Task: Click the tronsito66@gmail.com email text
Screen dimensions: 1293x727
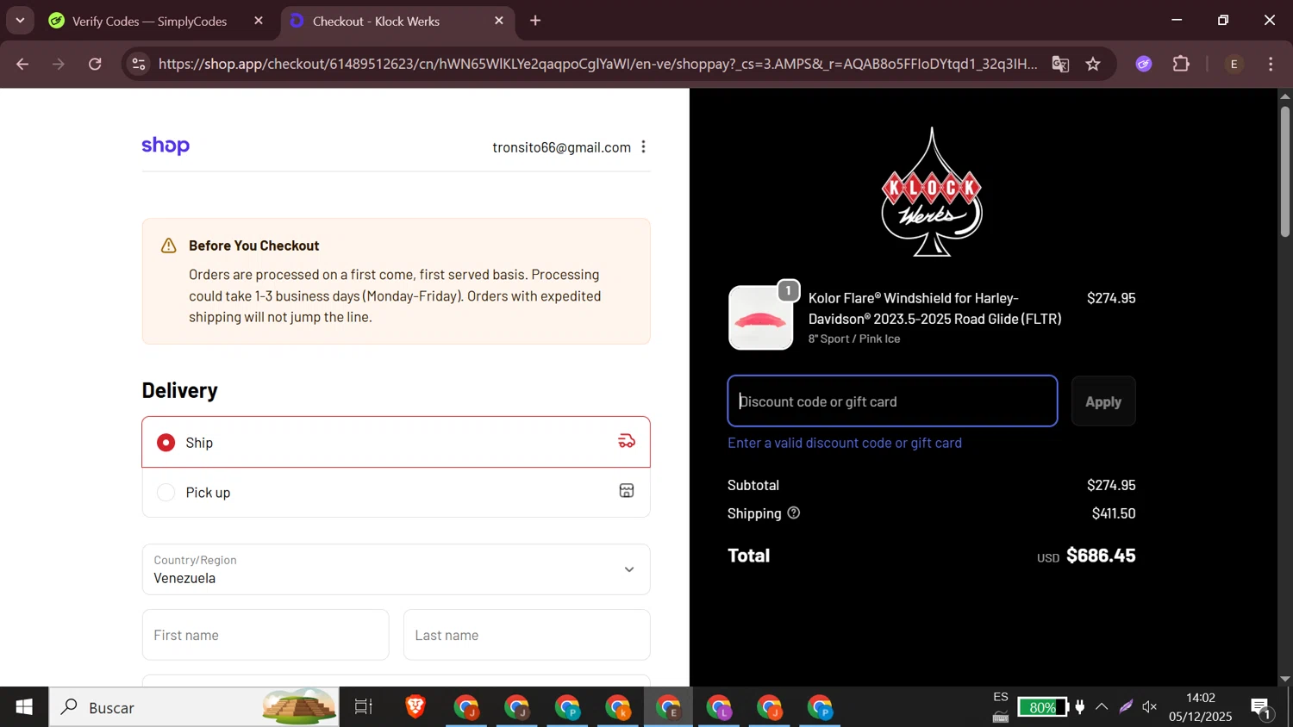Action: click(561, 147)
